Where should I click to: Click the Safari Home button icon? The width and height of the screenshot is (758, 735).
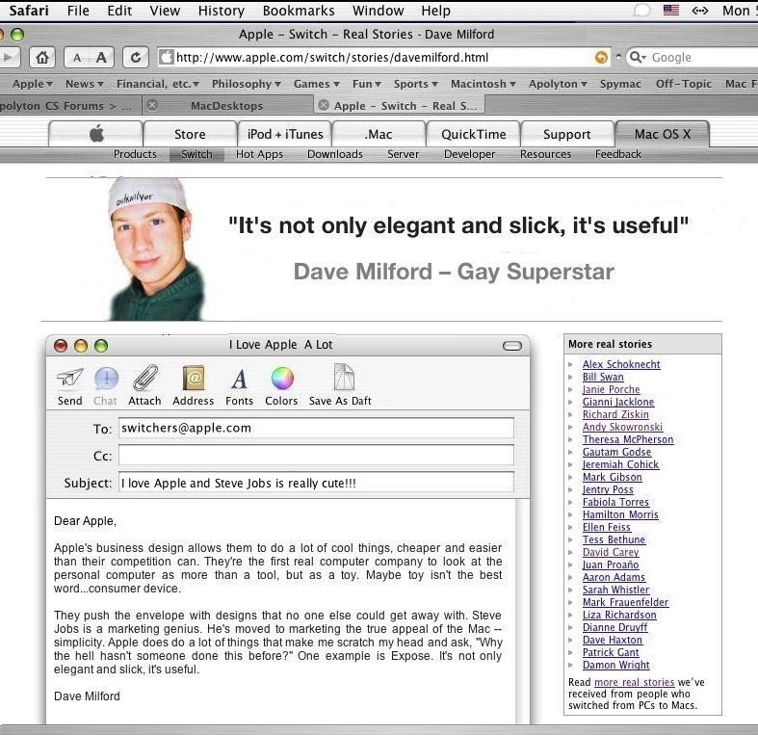pyautogui.click(x=41, y=58)
